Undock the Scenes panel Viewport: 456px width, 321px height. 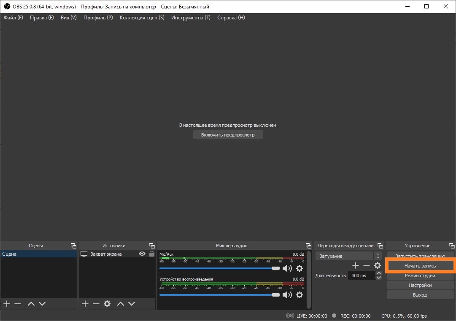(x=73, y=246)
